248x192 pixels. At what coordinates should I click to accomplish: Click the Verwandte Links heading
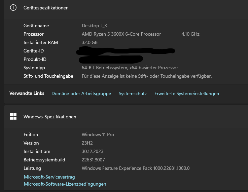pos(27,93)
